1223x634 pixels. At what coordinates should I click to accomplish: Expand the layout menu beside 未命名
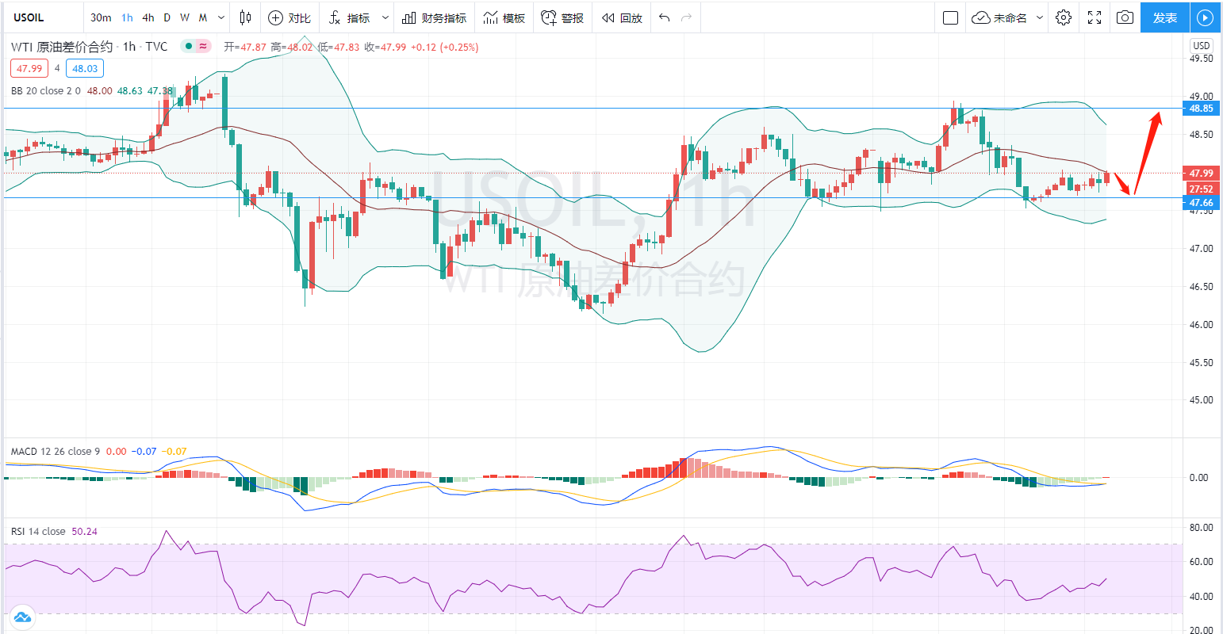pos(1040,17)
